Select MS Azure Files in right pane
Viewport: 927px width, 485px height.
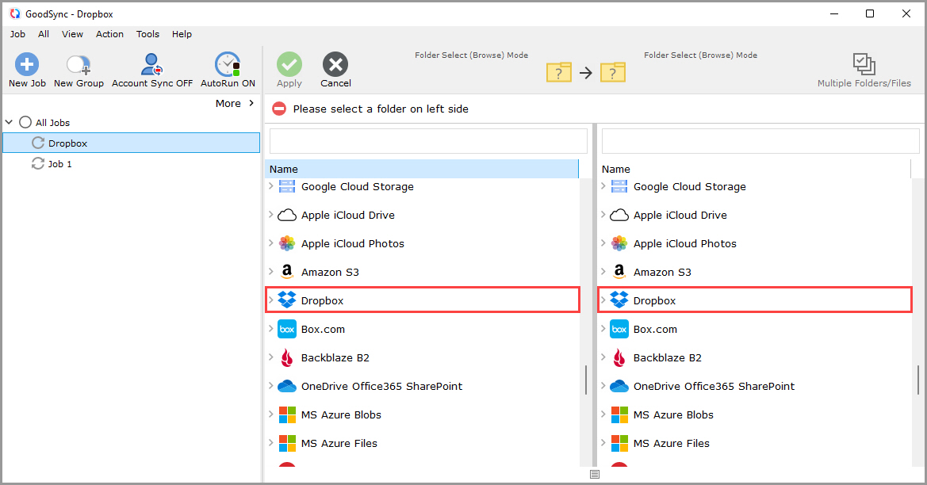point(671,443)
